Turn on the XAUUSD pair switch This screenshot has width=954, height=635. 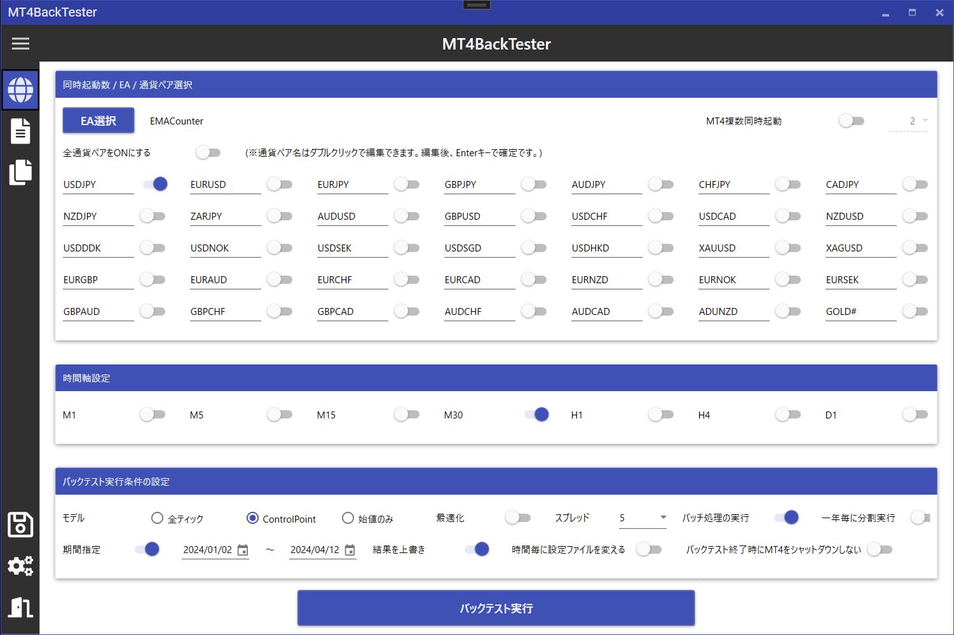(788, 248)
